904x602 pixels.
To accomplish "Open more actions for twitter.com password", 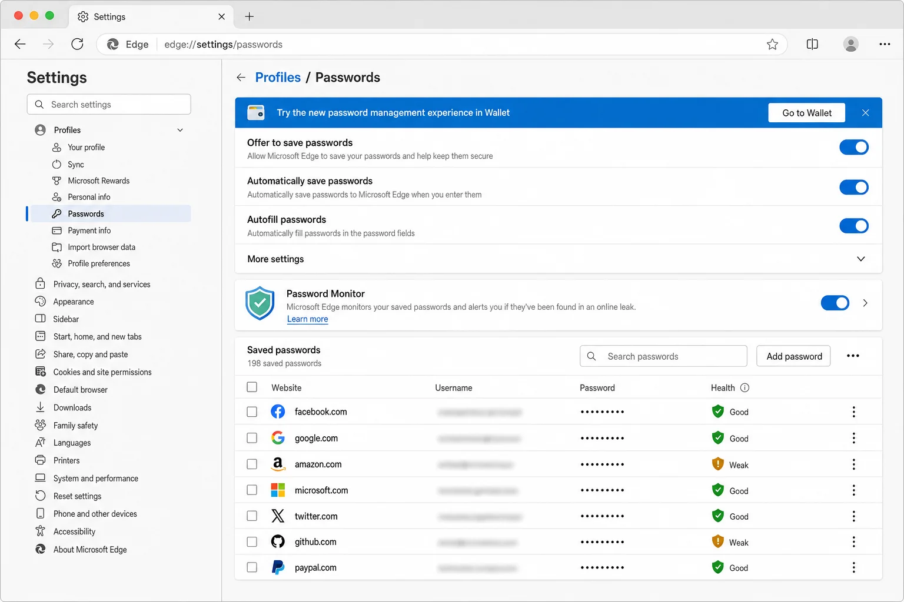I will 853,516.
